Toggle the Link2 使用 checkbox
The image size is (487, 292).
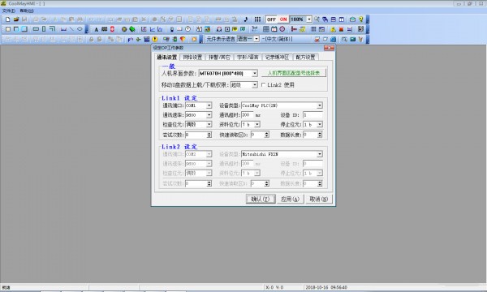[263, 84]
